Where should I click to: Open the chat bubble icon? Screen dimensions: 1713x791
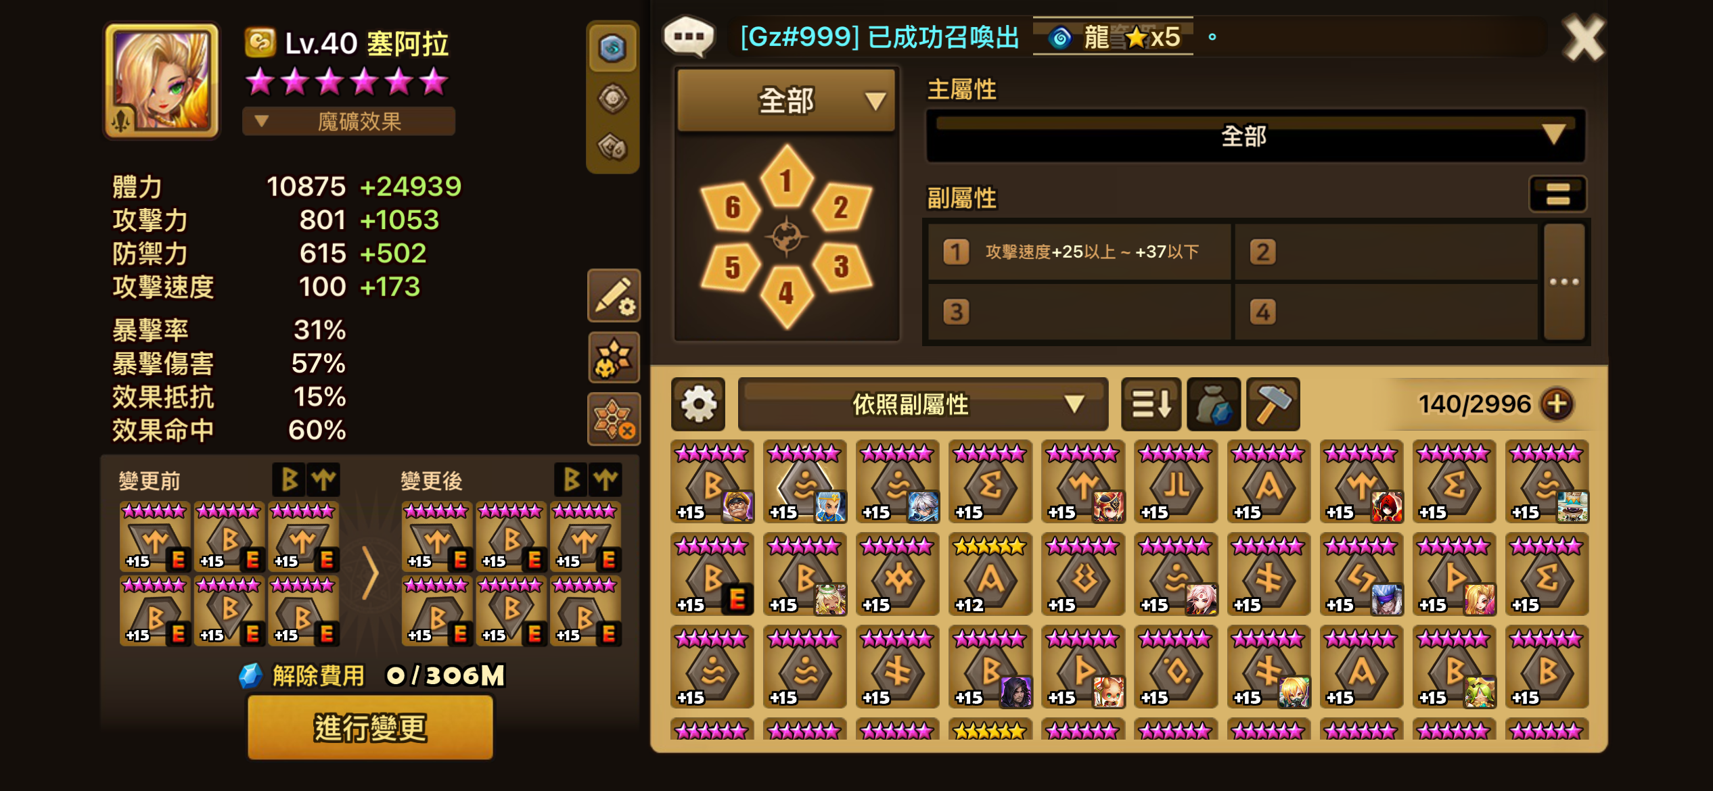tap(689, 36)
